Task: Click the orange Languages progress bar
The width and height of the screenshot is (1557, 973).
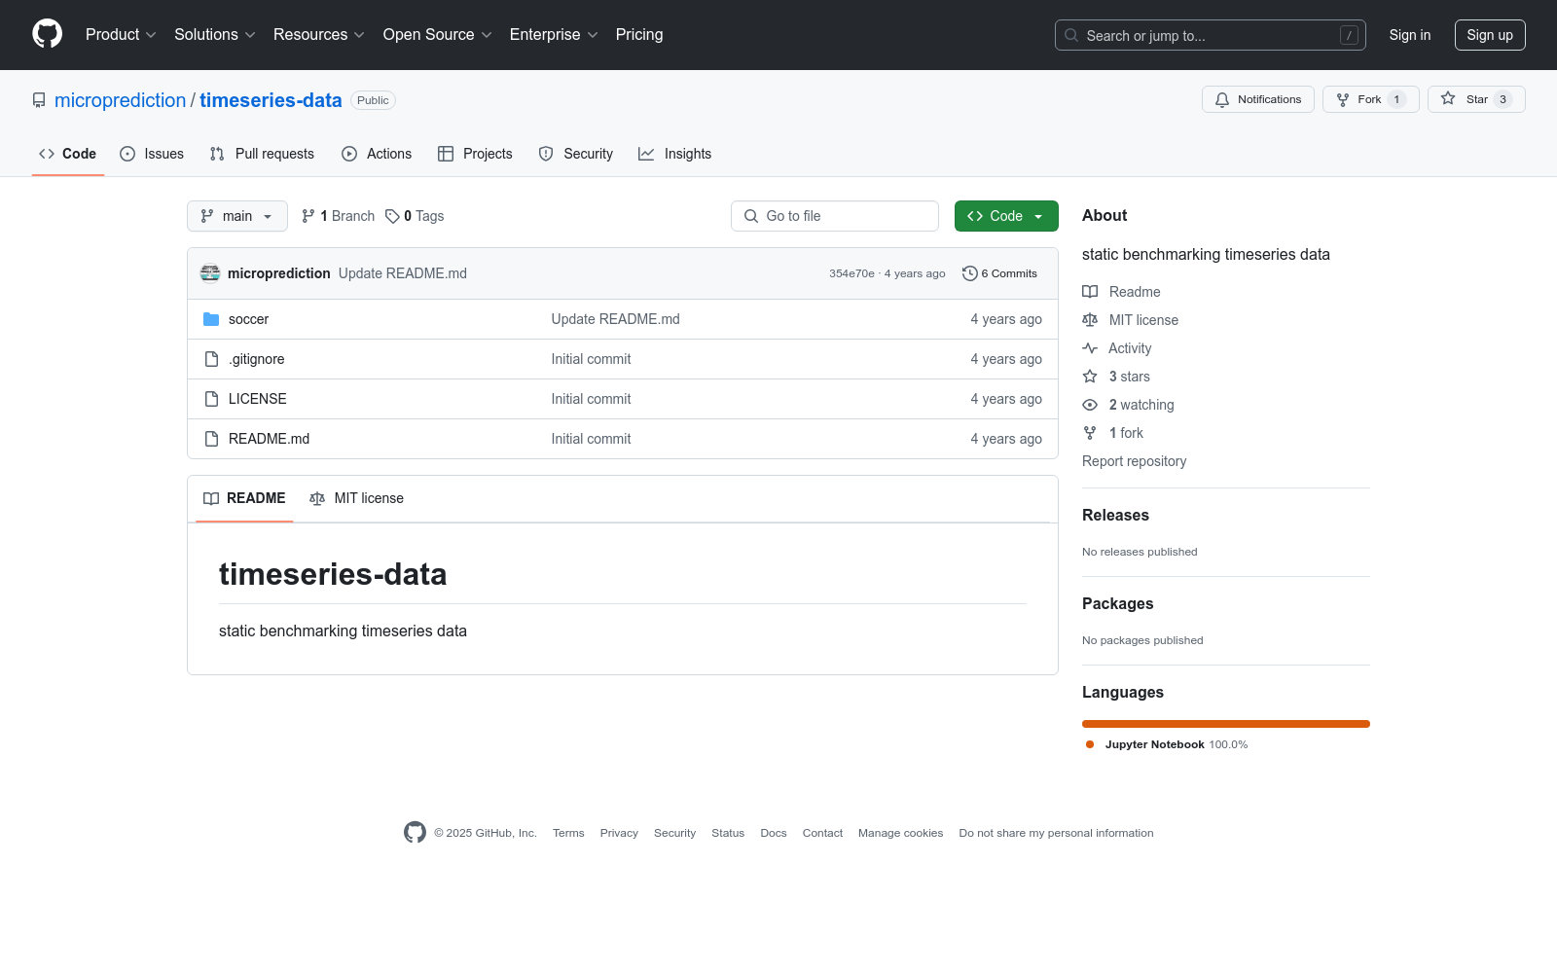Action: tap(1226, 724)
